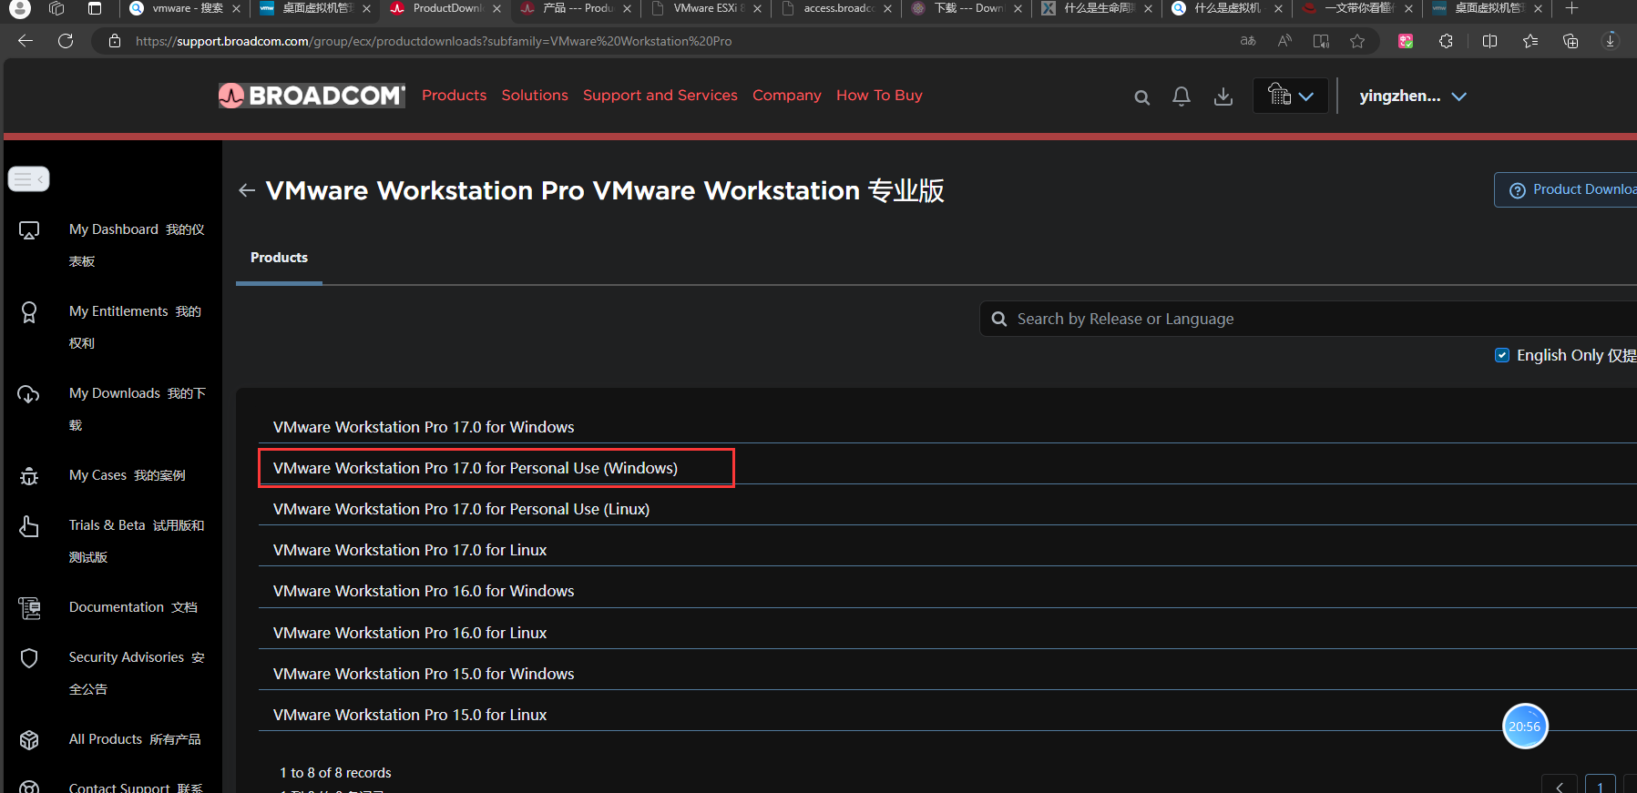Click the blue 20:56 floating timer circle
This screenshot has width=1637, height=793.
tap(1525, 726)
